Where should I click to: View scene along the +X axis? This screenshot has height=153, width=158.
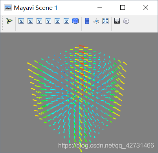(30, 21)
